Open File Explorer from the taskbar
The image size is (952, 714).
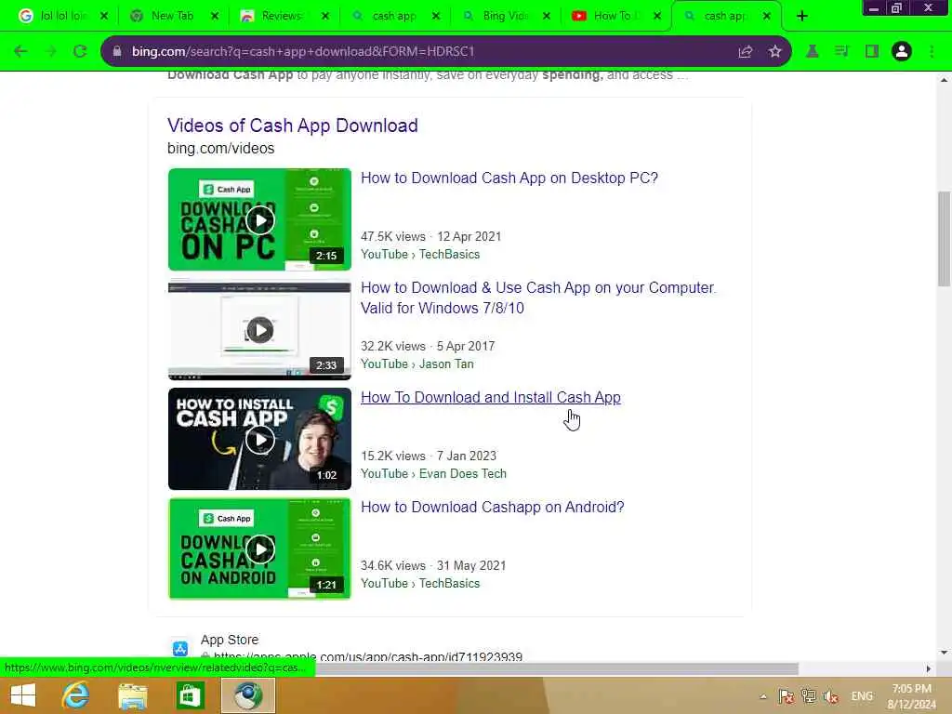tap(132, 695)
